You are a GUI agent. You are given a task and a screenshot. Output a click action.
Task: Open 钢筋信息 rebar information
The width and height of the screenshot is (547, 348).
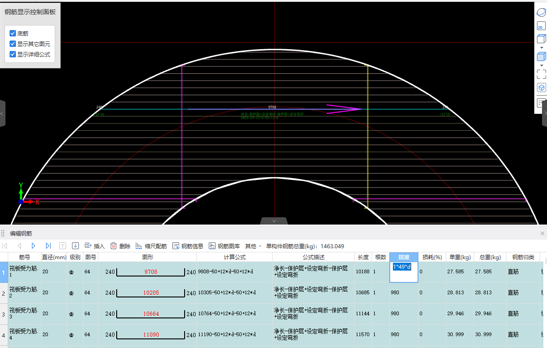coord(188,246)
